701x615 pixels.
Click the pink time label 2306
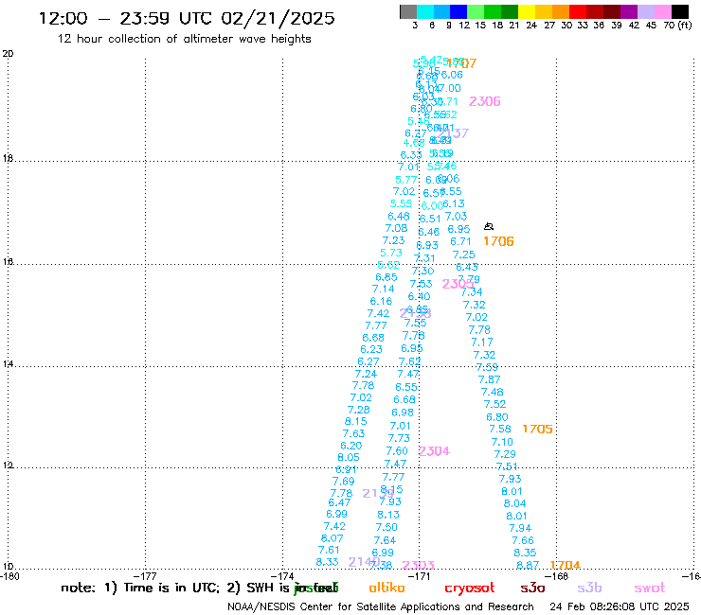(485, 101)
